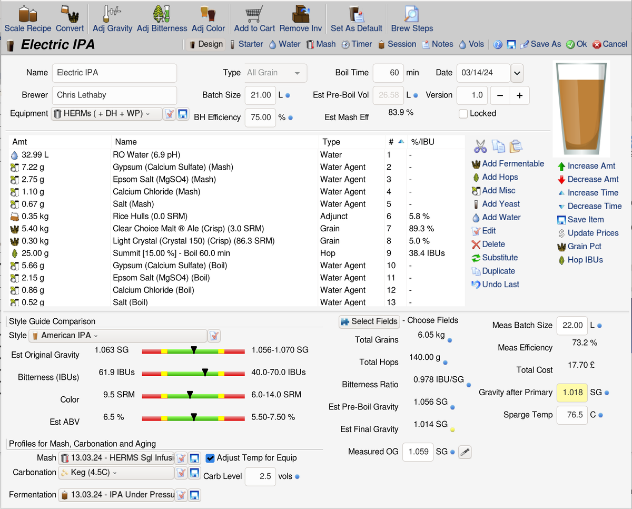
Task: Open the Adj Gravity tool
Action: [112, 14]
